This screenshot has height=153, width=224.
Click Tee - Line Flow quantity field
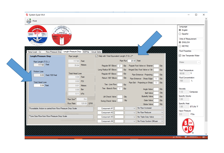[120, 85]
